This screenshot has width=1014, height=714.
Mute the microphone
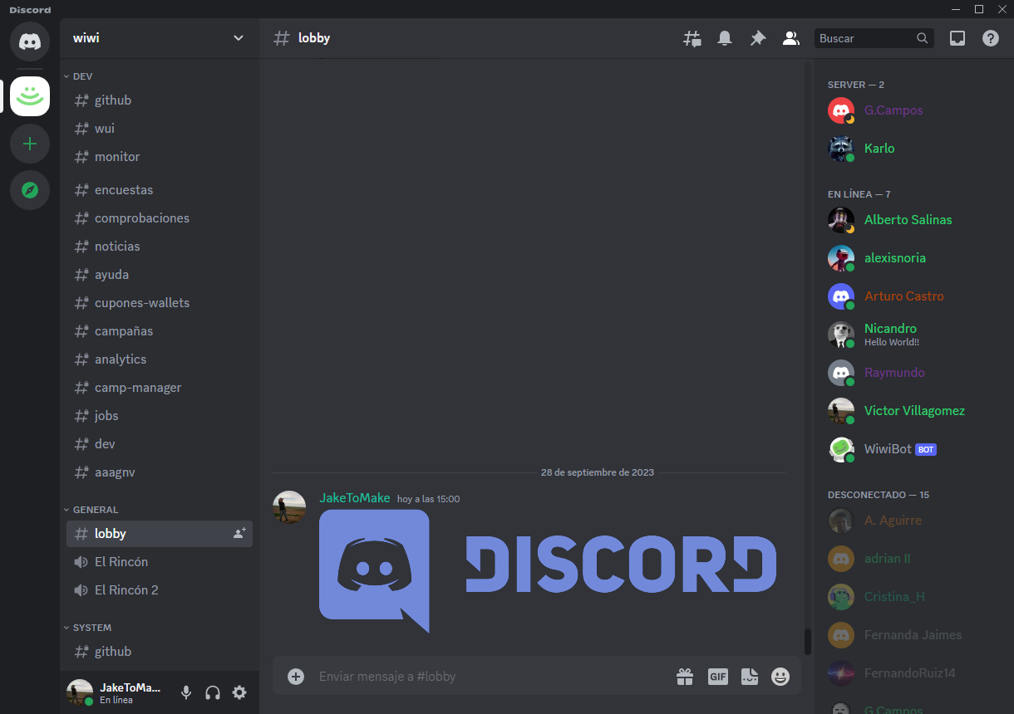coord(186,692)
